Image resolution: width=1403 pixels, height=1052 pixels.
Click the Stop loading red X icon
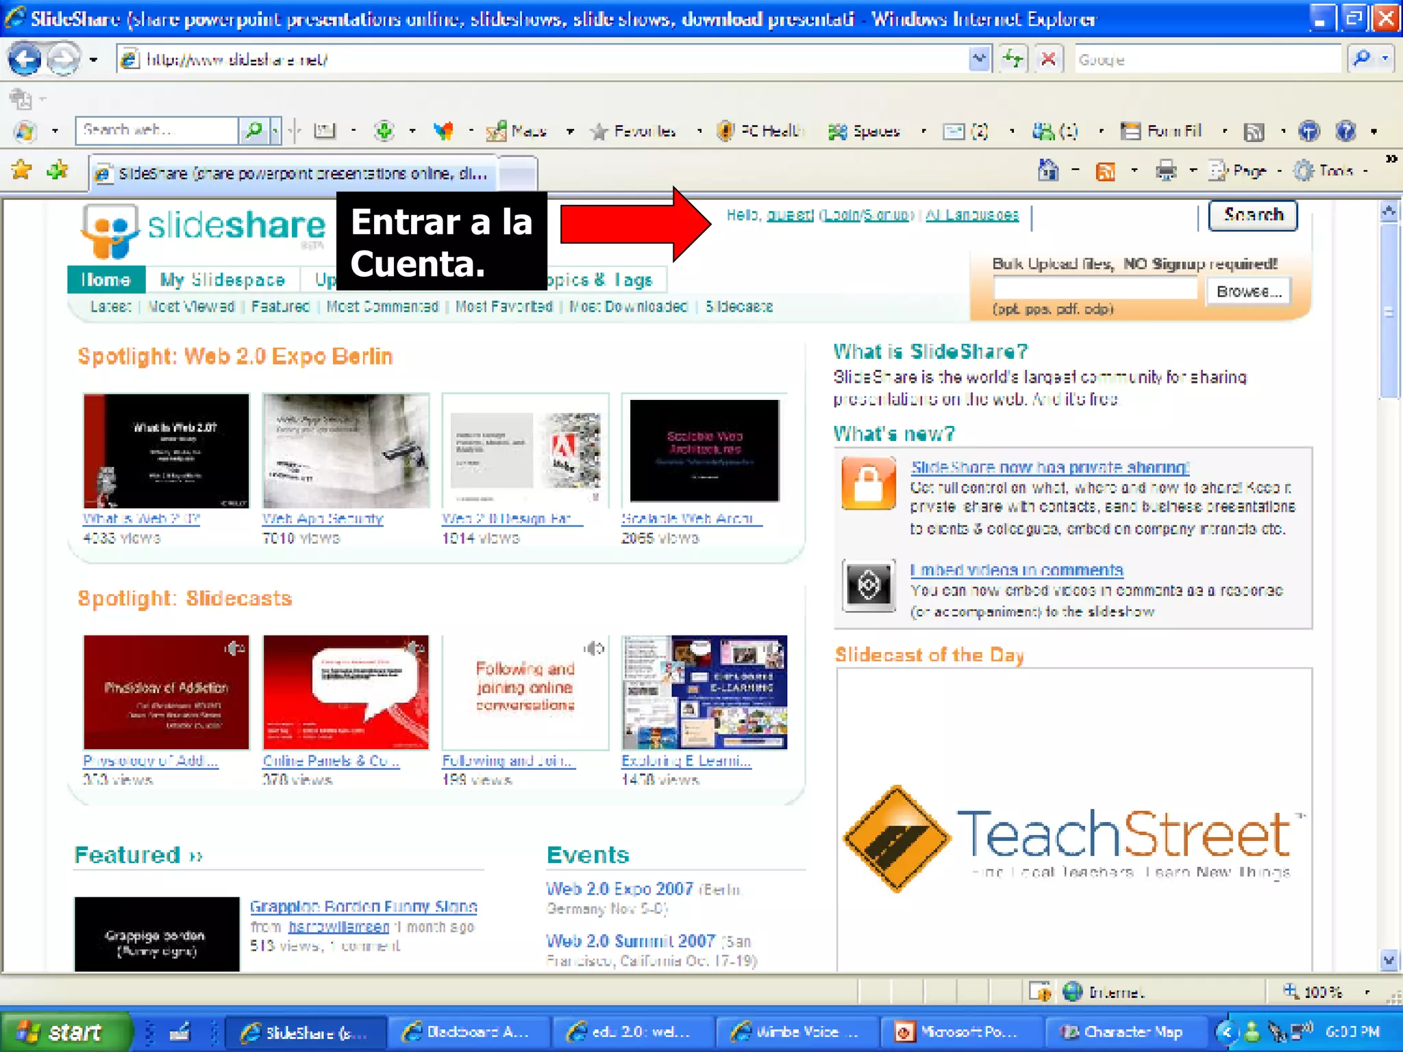(x=1048, y=60)
